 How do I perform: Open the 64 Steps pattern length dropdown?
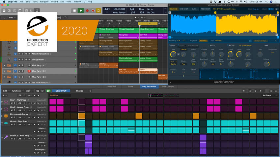point(269,95)
